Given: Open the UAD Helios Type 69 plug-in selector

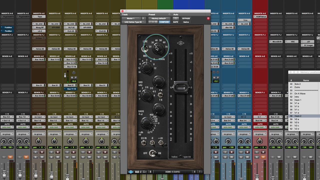Looking at the screenshot, I should coord(134,22).
